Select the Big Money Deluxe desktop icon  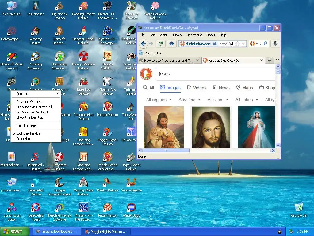click(59, 10)
